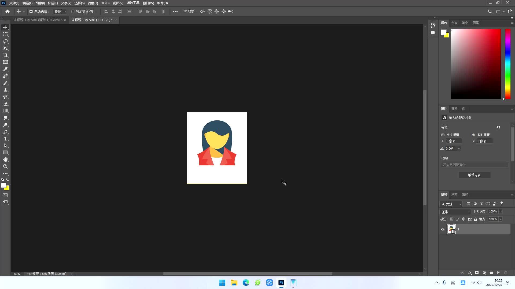
Task: Open the 不透明度 opacity dropdown
Action: [501, 211]
